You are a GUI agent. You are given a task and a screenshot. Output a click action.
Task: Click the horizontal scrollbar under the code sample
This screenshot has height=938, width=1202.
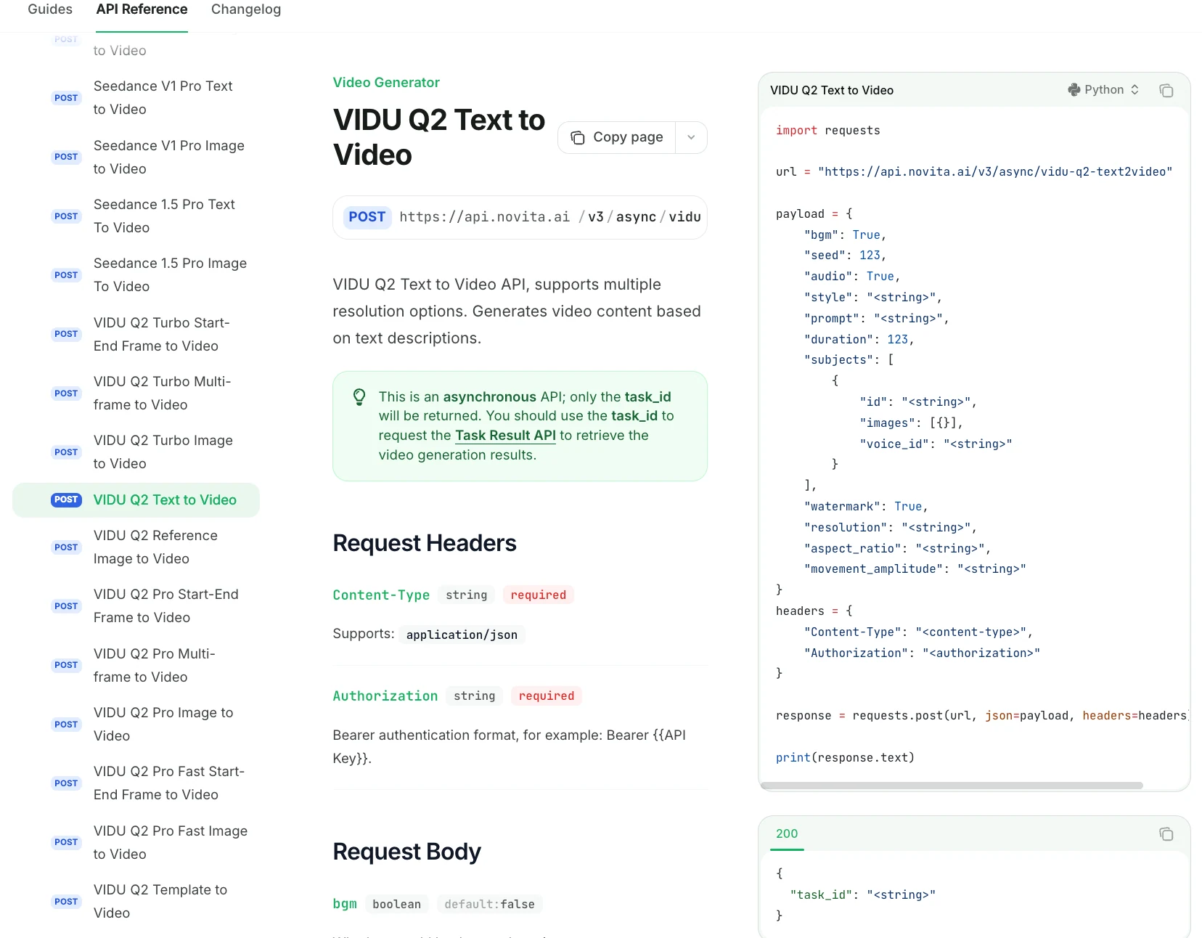tap(951, 786)
